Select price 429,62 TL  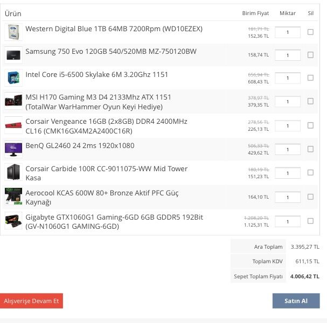[x=259, y=153]
